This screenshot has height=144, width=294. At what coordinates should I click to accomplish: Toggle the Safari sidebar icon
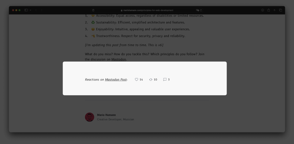pyautogui.click(x=26, y=10)
